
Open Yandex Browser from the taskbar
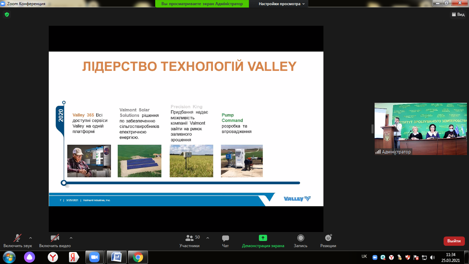[53, 257]
